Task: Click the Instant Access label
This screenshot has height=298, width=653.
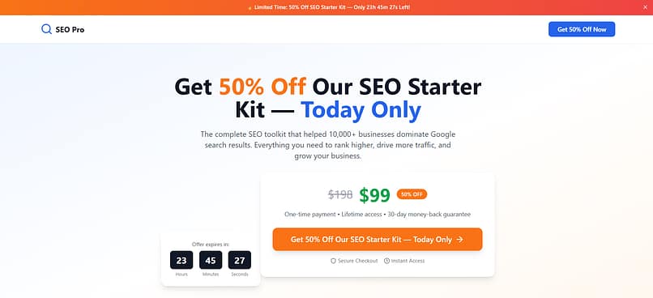Action: (408, 261)
